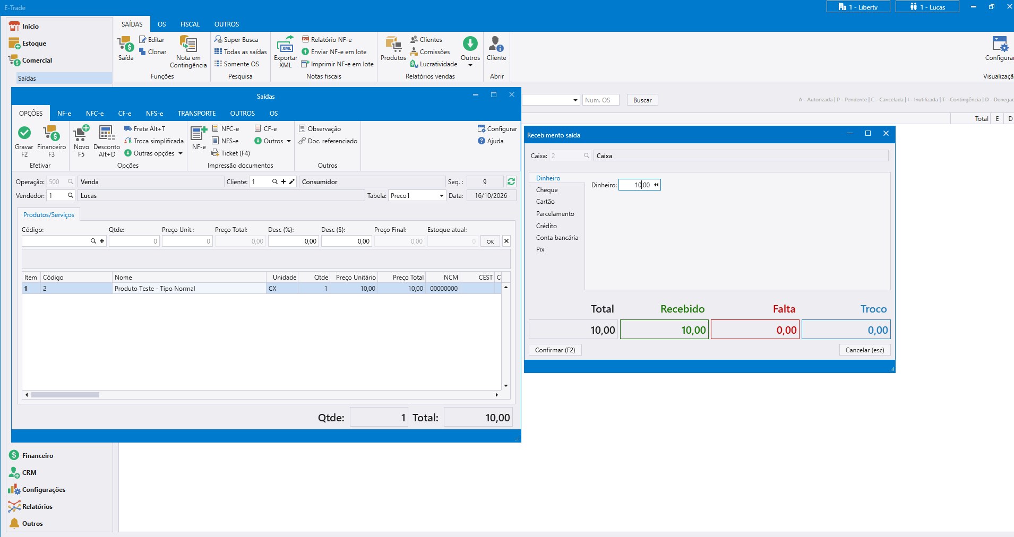Viewport: 1014px width, 537px height.
Task: Switch to the TRANSPORTE tab
Action: [x=196, y=113]
